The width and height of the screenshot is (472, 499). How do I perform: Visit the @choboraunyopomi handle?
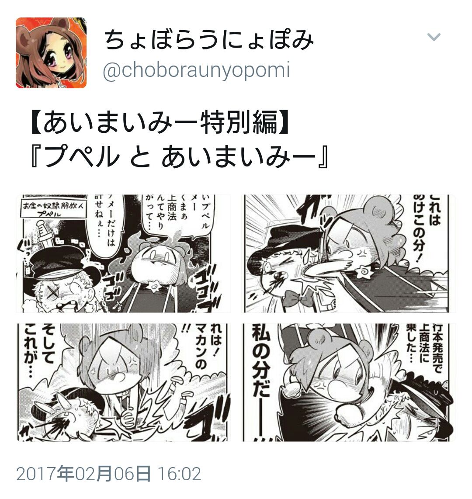[196, 70]
